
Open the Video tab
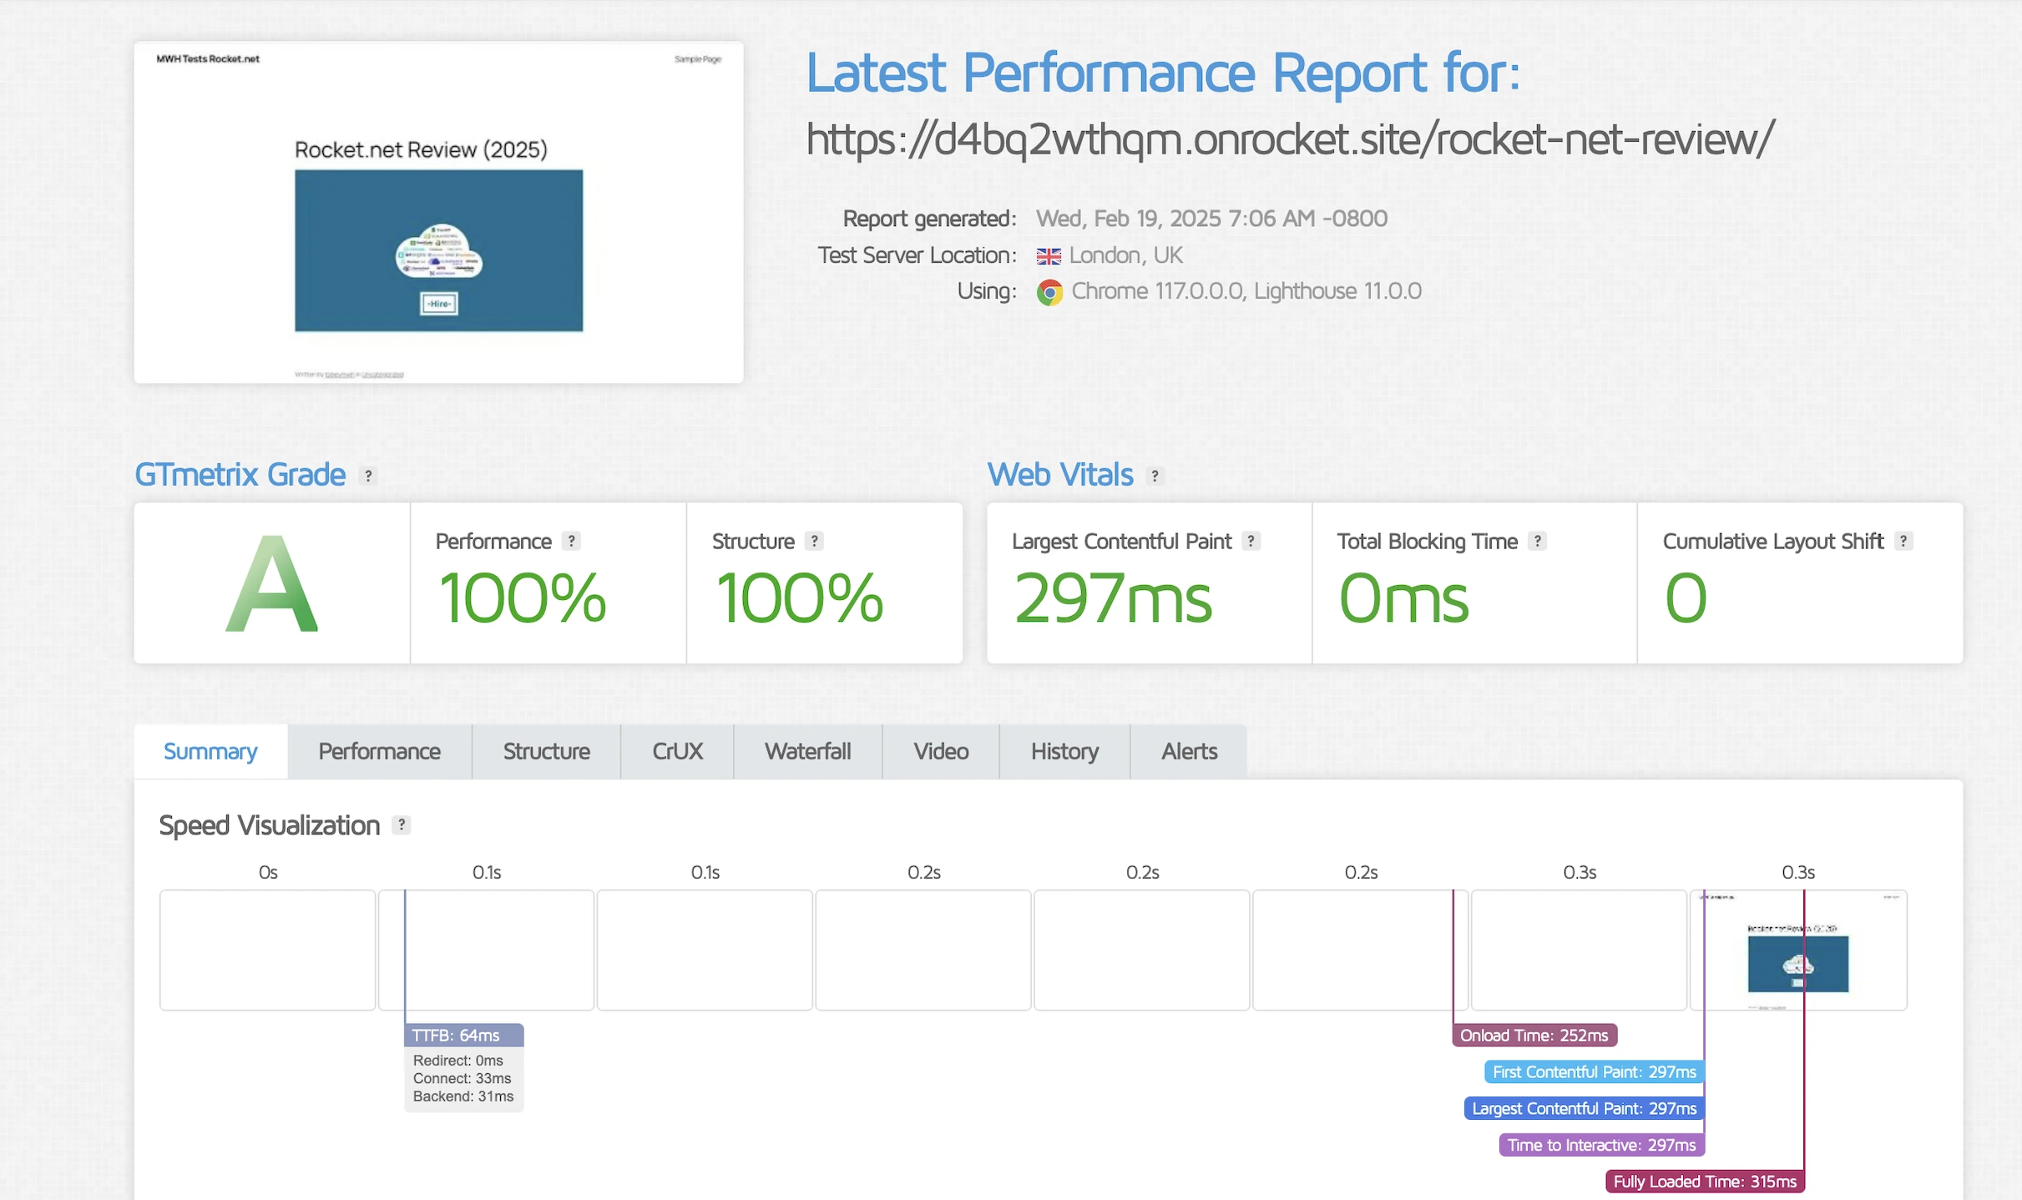coord(941,751)
